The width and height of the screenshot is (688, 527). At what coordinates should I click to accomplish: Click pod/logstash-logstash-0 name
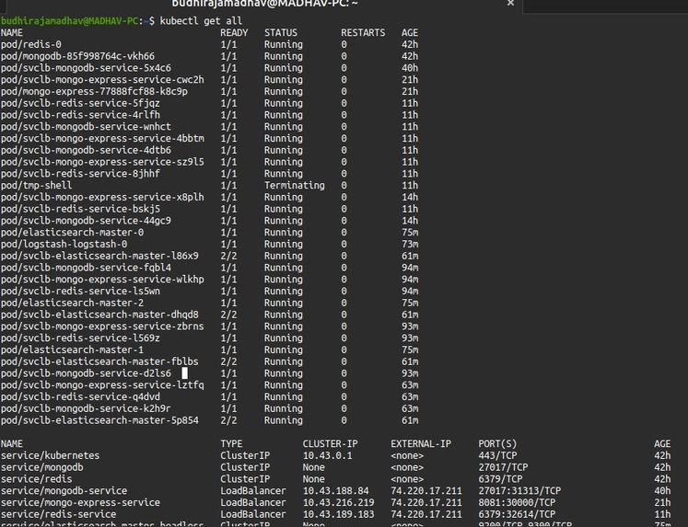[x=64, y=245]
